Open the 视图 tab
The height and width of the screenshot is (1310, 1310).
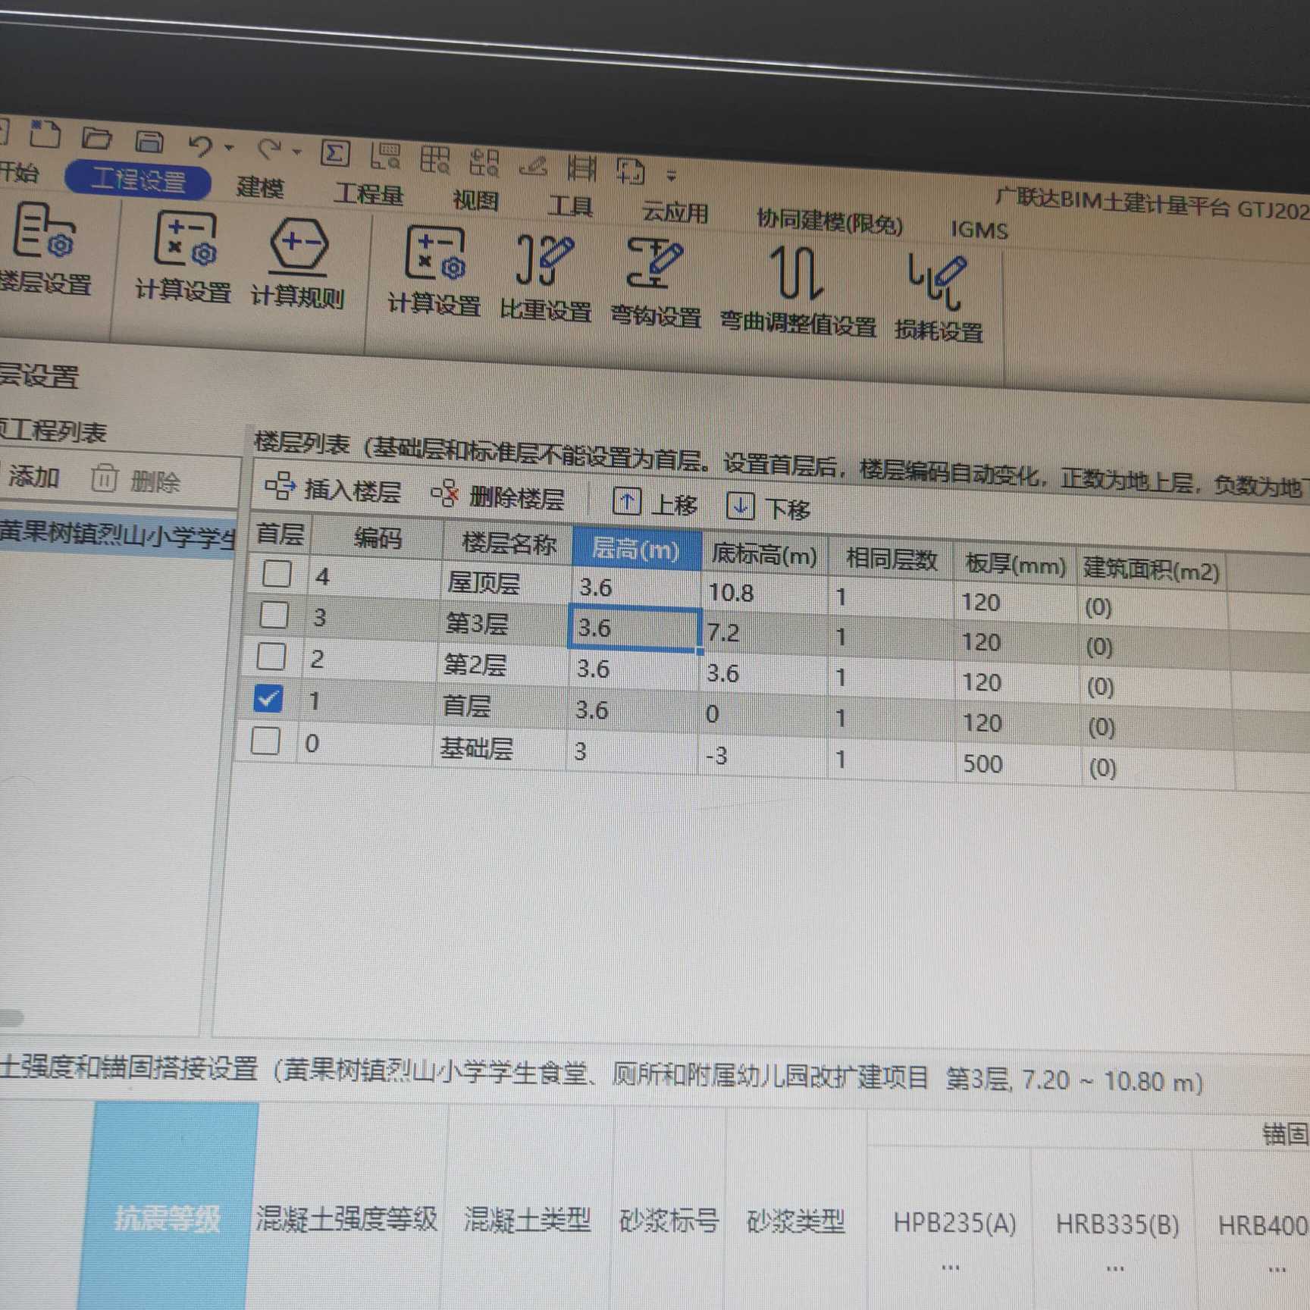click(x=475, y=200)
